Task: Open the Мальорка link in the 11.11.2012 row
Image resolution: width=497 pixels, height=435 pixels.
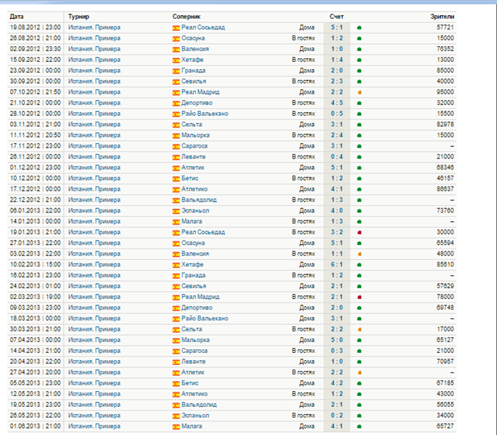Action: click(196, 135)
